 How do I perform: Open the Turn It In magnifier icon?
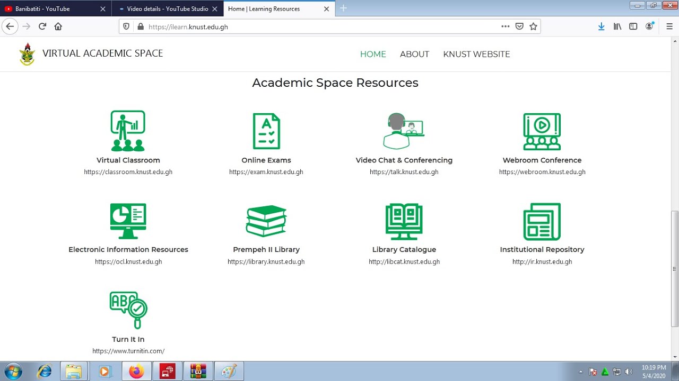pyautogui.click(x=128, y=311)
